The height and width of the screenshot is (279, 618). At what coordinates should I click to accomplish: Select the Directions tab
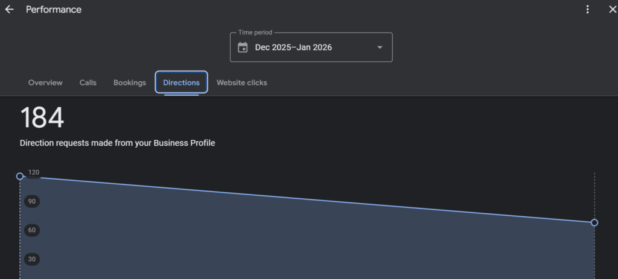181,83
